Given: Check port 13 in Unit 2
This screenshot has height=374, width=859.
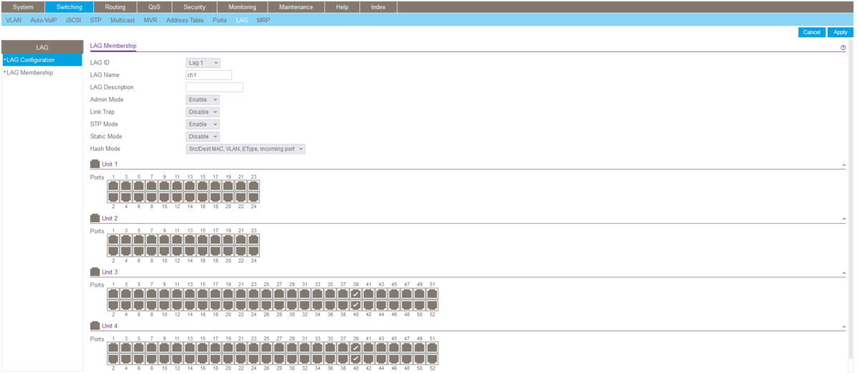Looking at the screenshot, I should tap(190, 240).
